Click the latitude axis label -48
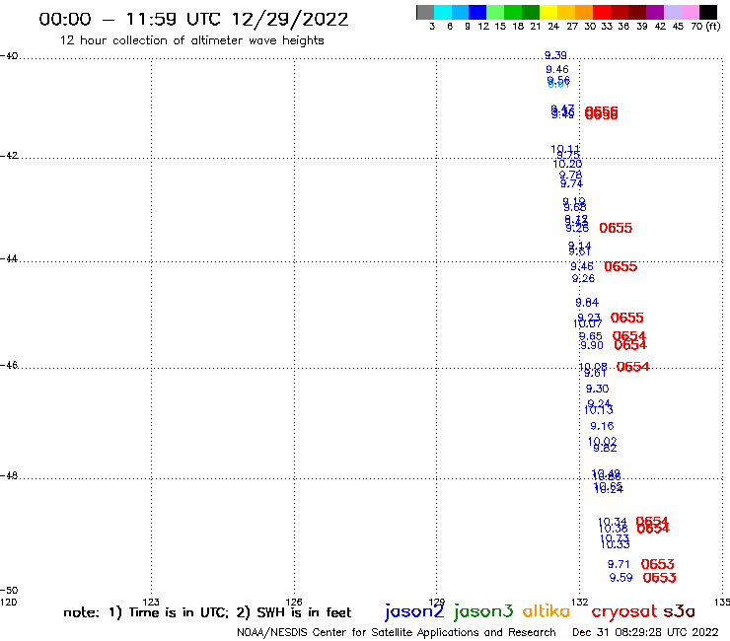 tap(9, 475)
